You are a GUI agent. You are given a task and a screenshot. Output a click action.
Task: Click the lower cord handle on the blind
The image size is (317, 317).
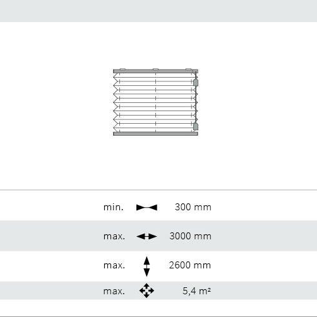point(196,127)
